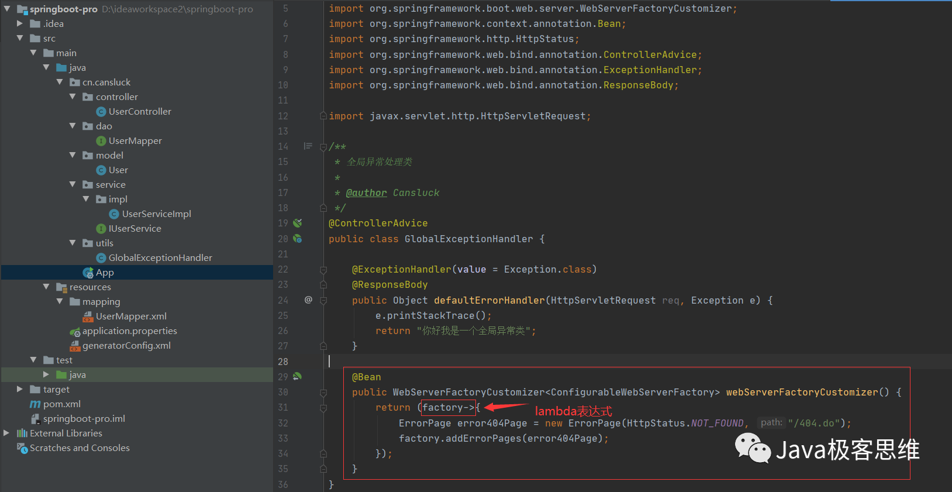Select pom.xml in project tree
Viewport: 952px width, 492px height.
click(x=62, y=404)
